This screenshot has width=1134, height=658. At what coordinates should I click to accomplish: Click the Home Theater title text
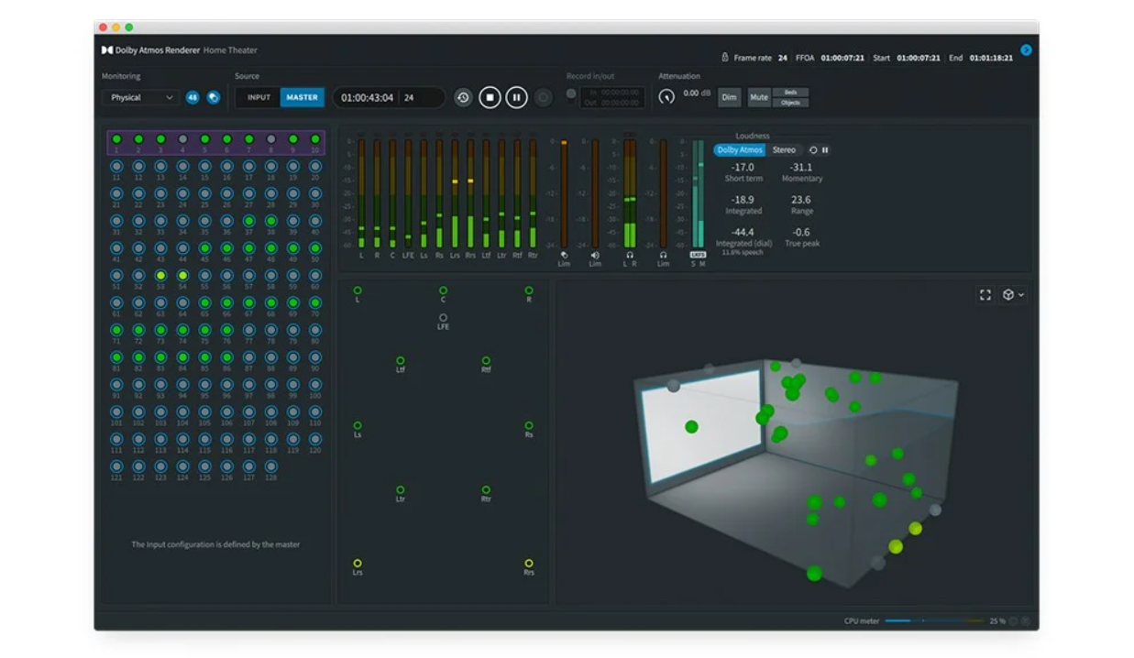pos(230,50)
